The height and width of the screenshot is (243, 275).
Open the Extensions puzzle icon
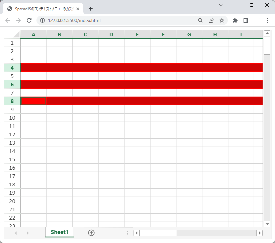[x=235, y=20]
